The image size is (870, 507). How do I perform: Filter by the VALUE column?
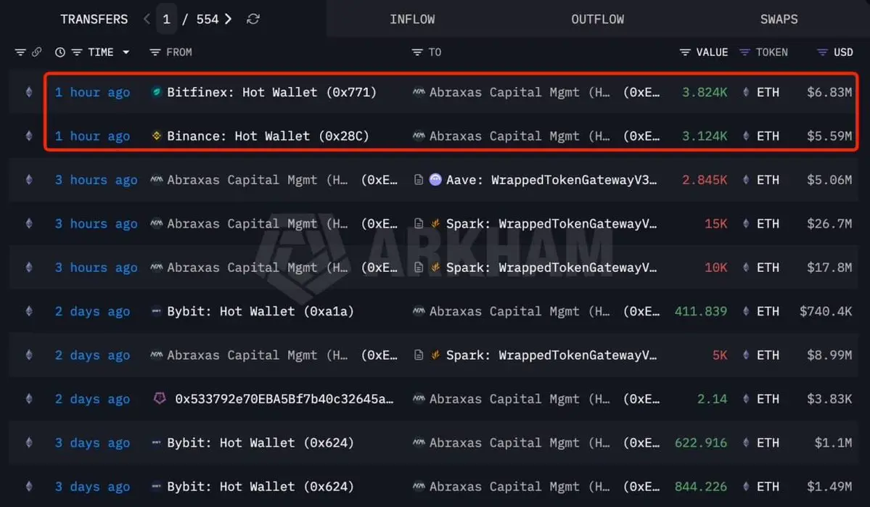point(685,52)
